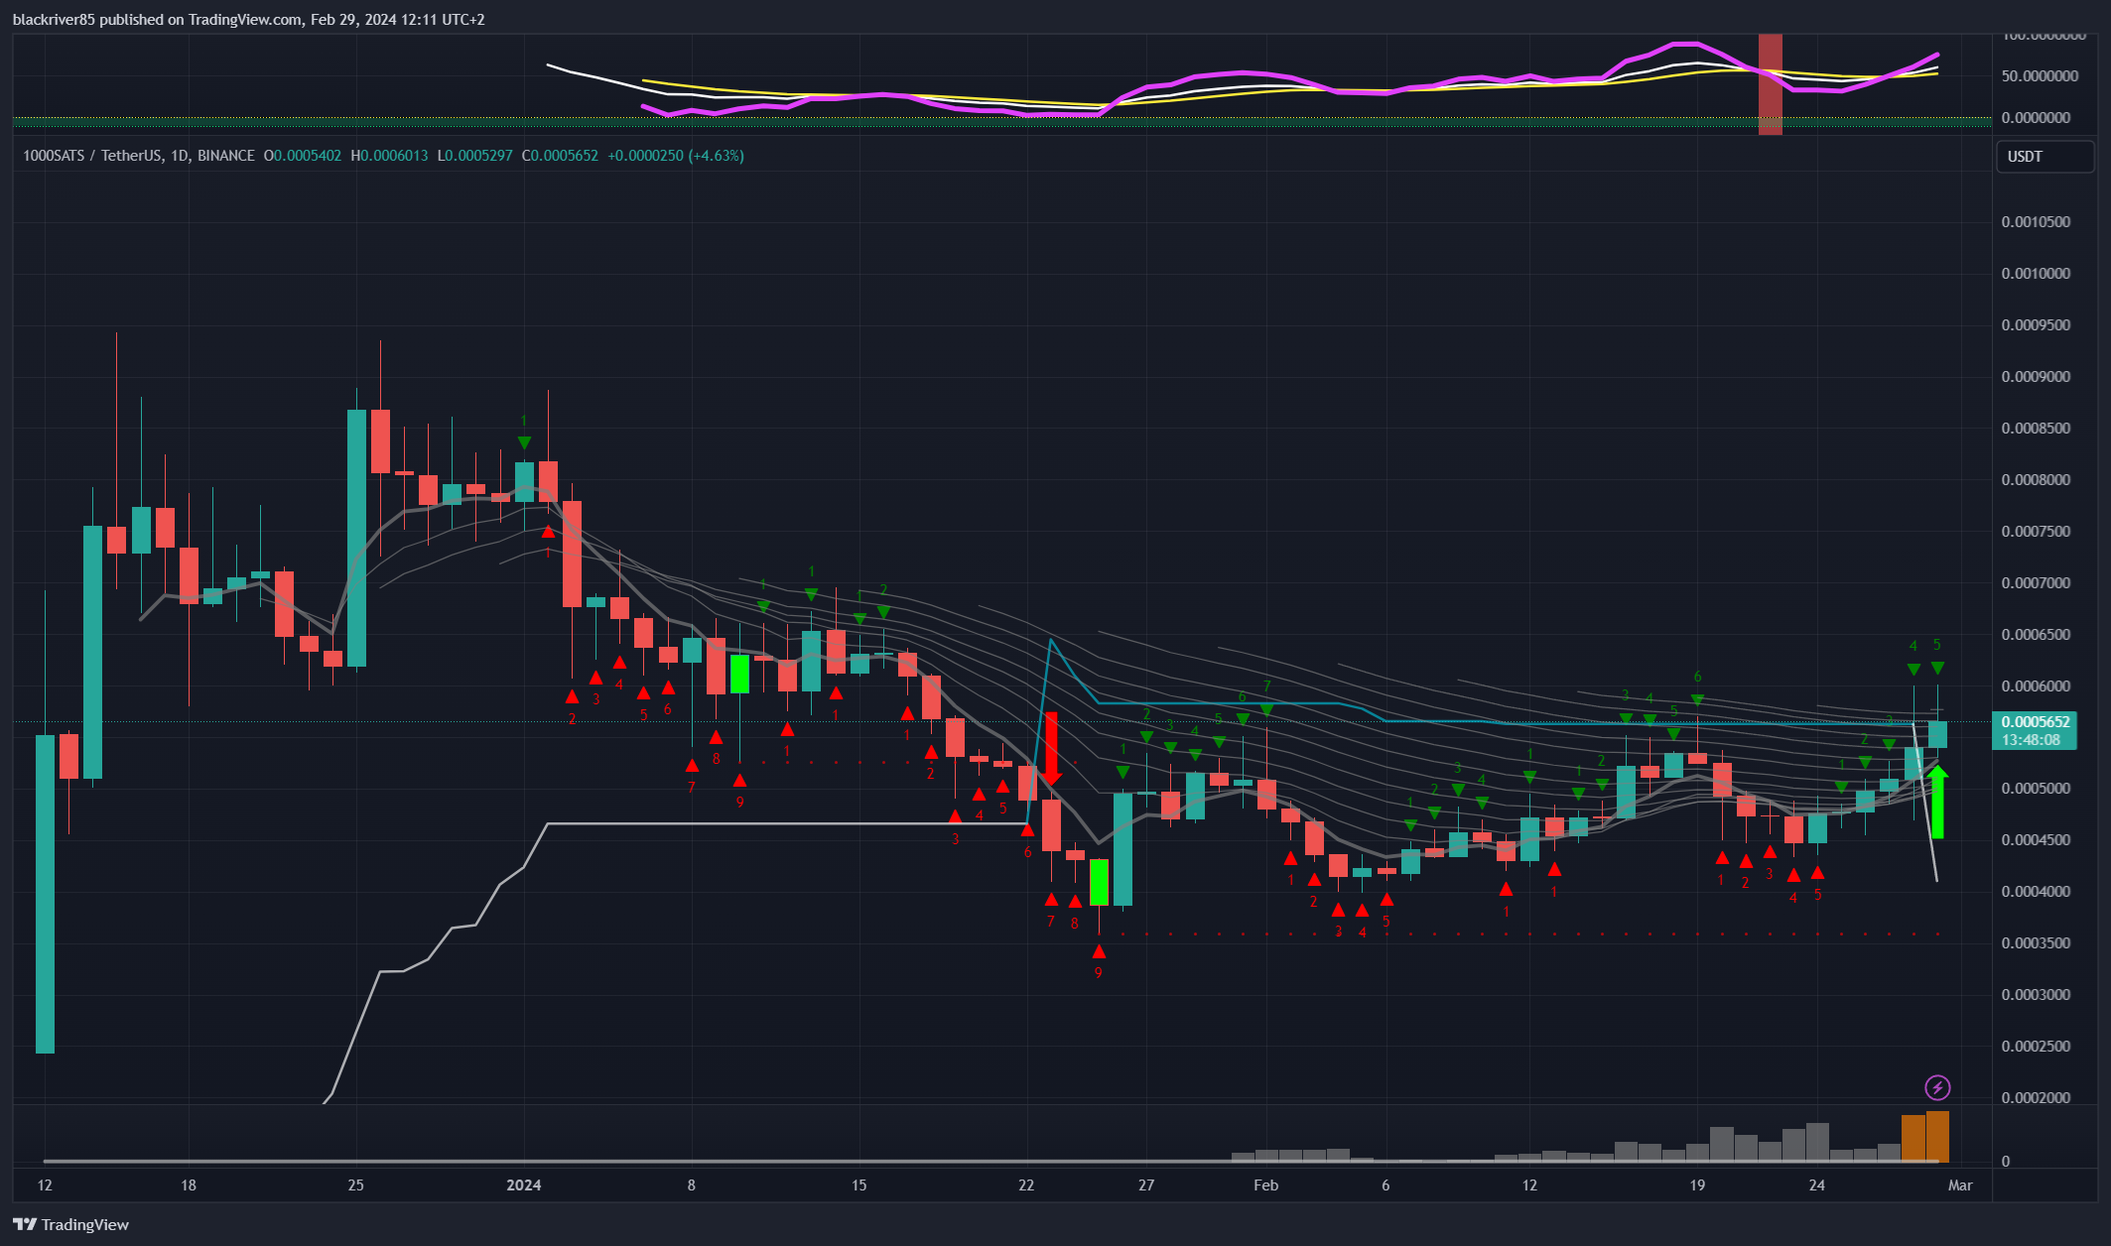
Task: Click the green up arrow signal on chart
Action: [1937, 802]
